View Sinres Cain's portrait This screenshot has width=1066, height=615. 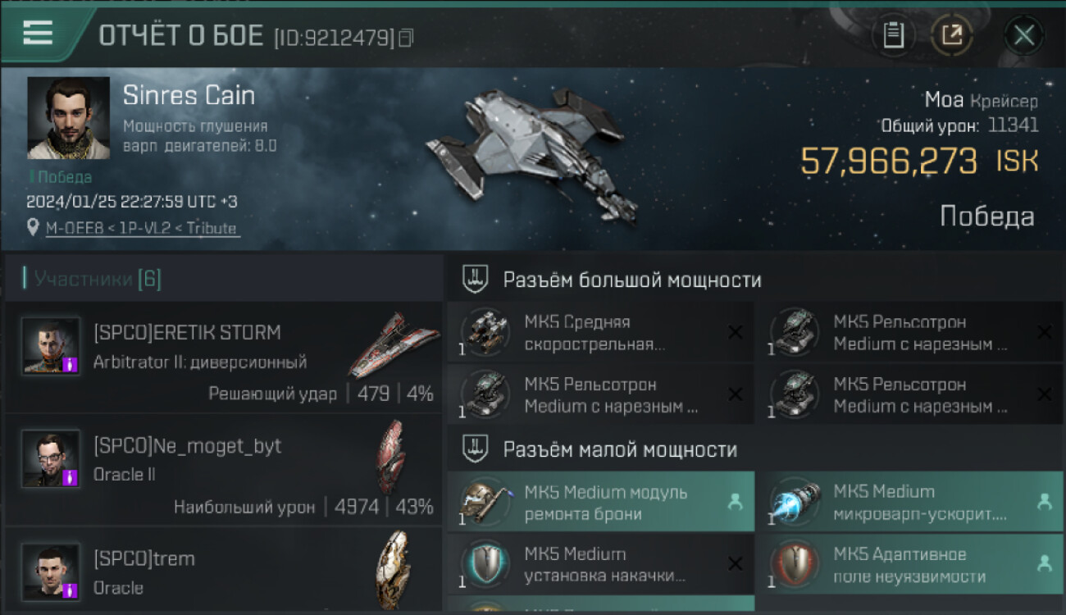point(68,117)
